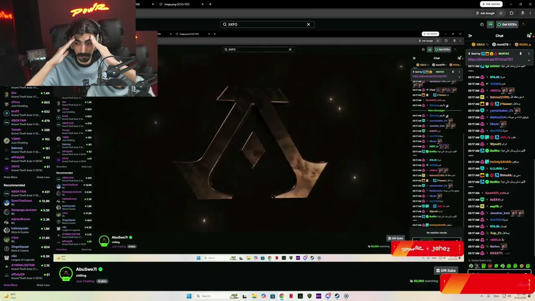Click ItsOnlySAHAR username in chat
This screenshot has height=301, width=535.
tap(501, 162)
